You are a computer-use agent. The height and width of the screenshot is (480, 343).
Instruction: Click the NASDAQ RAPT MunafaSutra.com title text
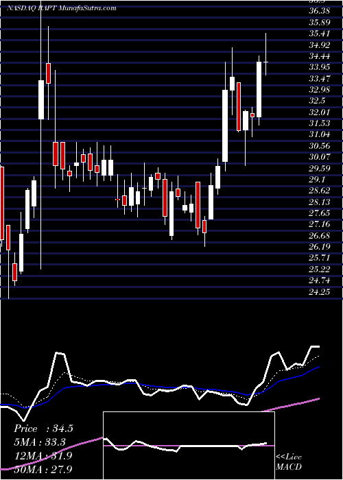(61, 8)
